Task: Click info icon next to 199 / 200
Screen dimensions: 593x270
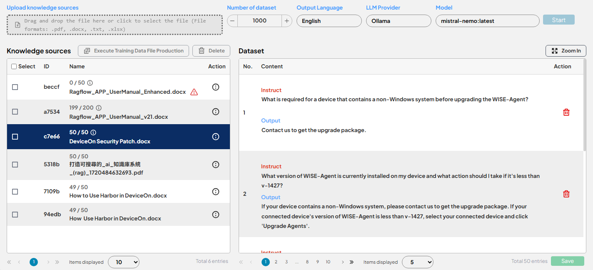Action: pyautogui.click(x=99, y=108)
